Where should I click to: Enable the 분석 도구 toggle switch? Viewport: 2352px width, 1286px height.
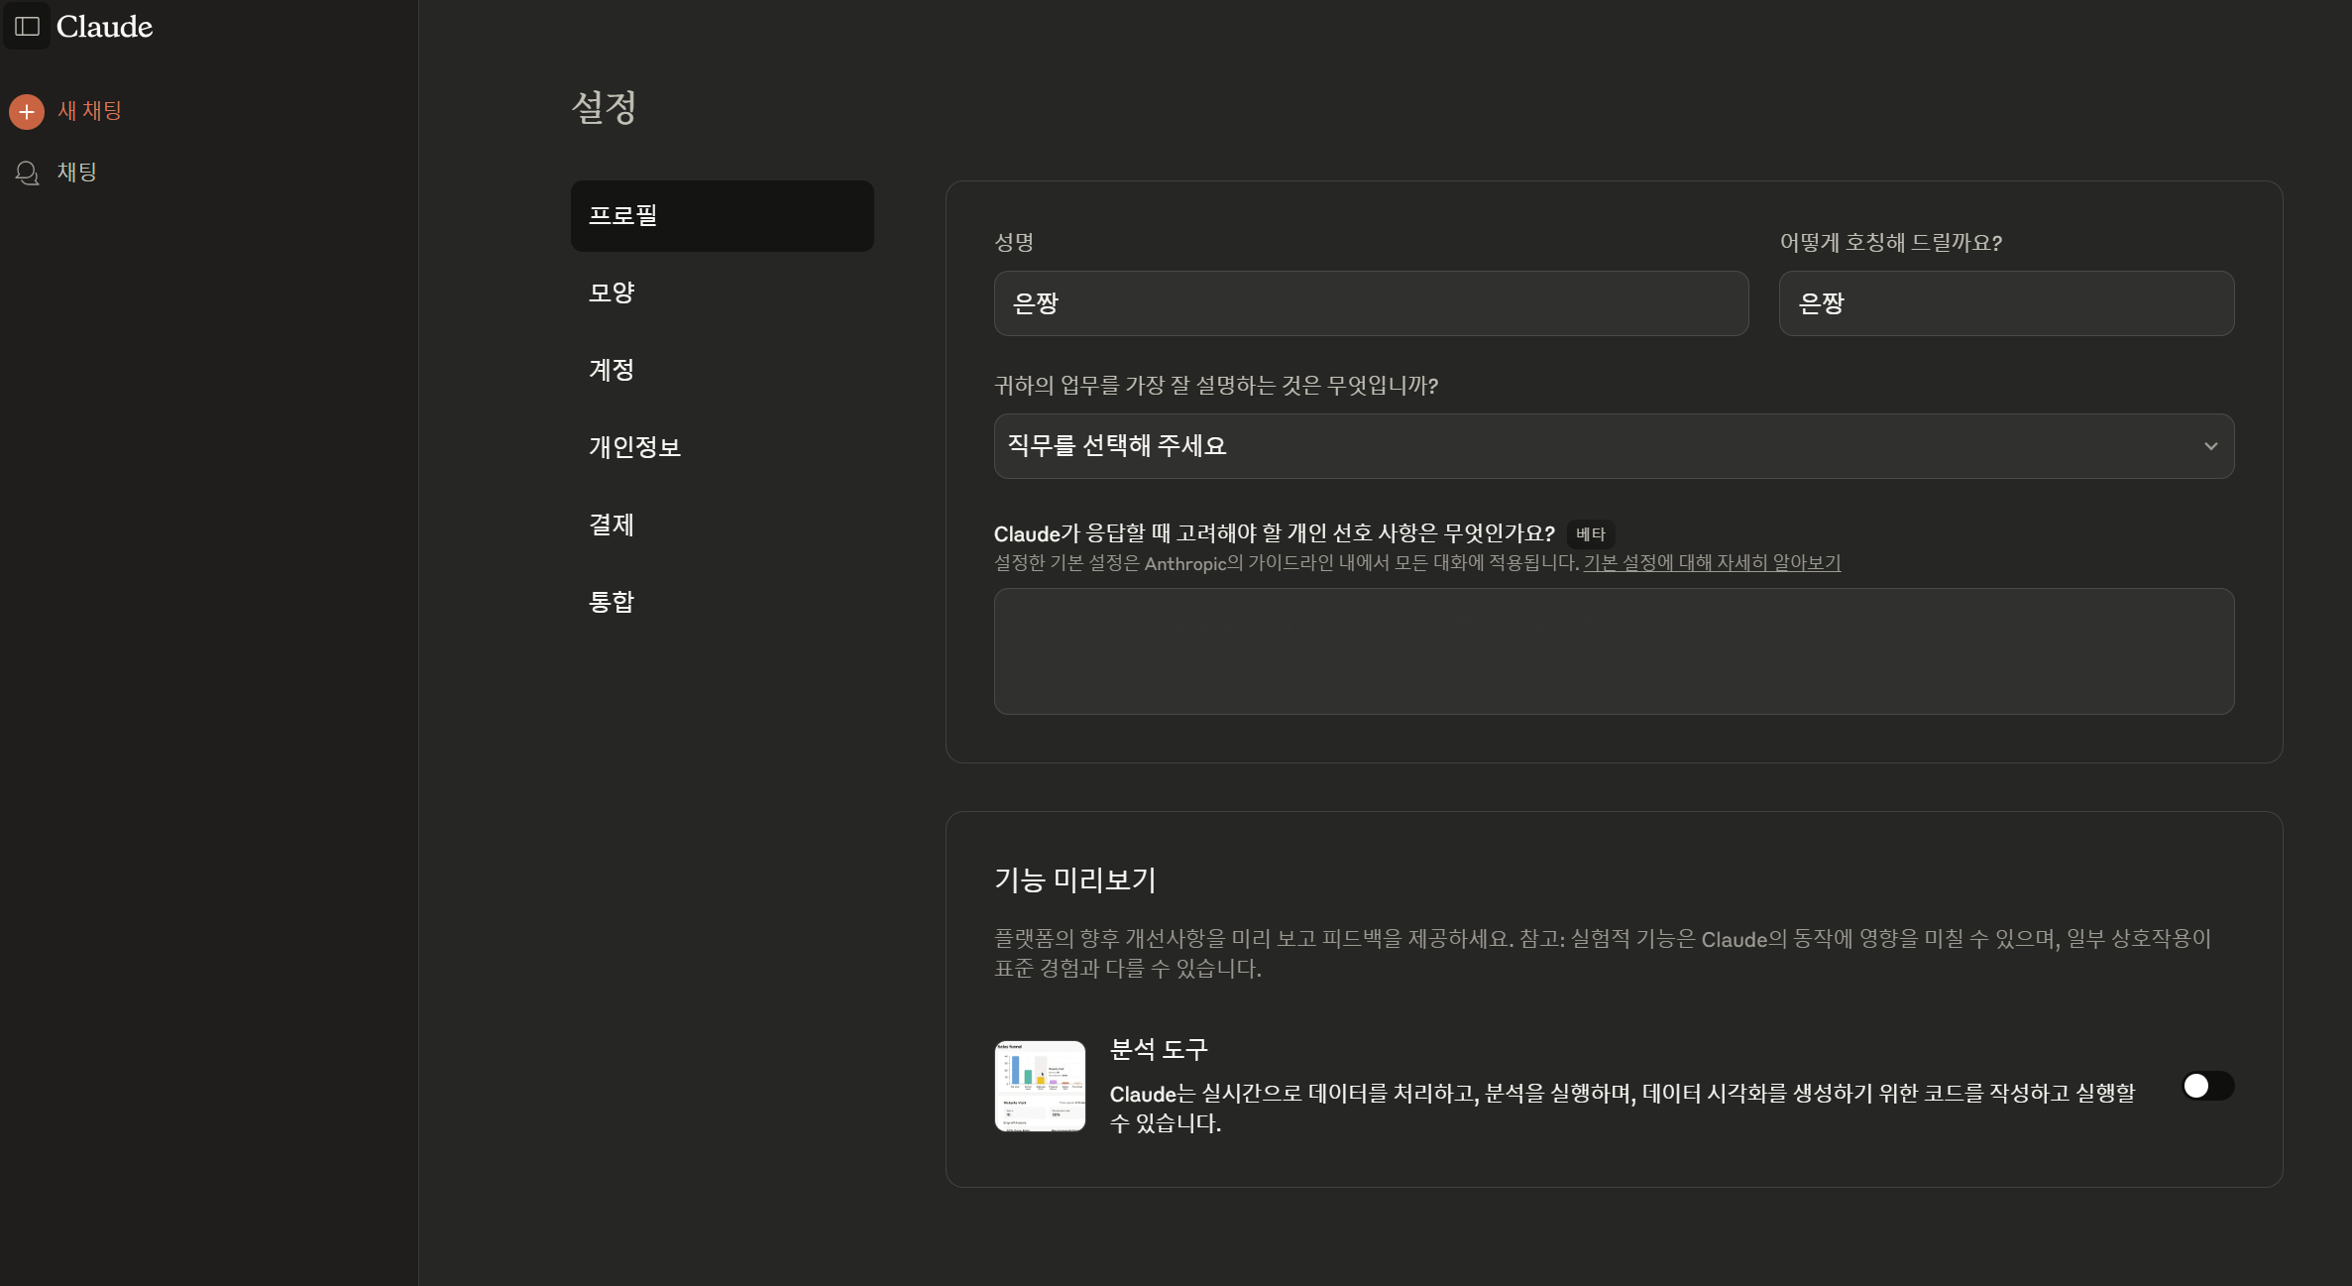pos(2207,1086)
